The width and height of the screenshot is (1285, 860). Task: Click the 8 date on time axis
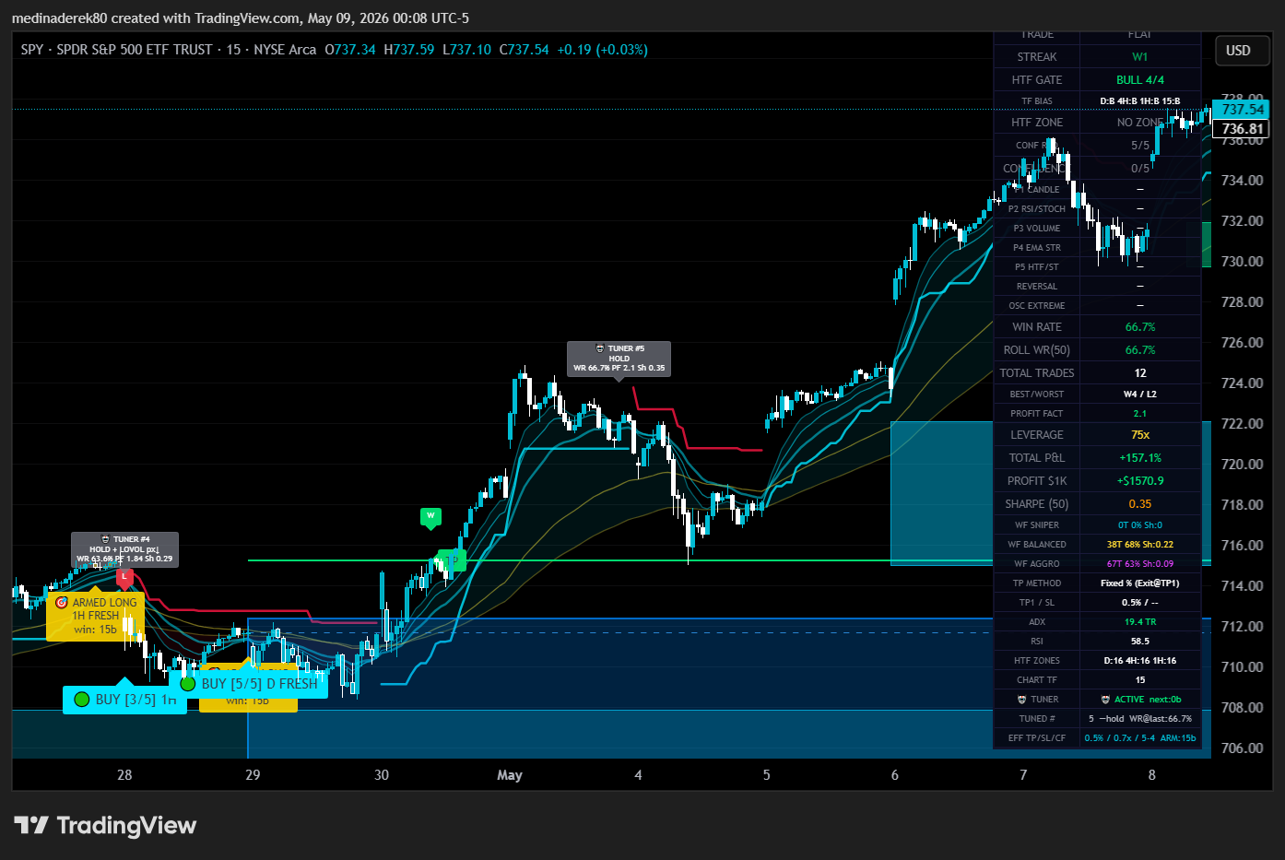1151,775
